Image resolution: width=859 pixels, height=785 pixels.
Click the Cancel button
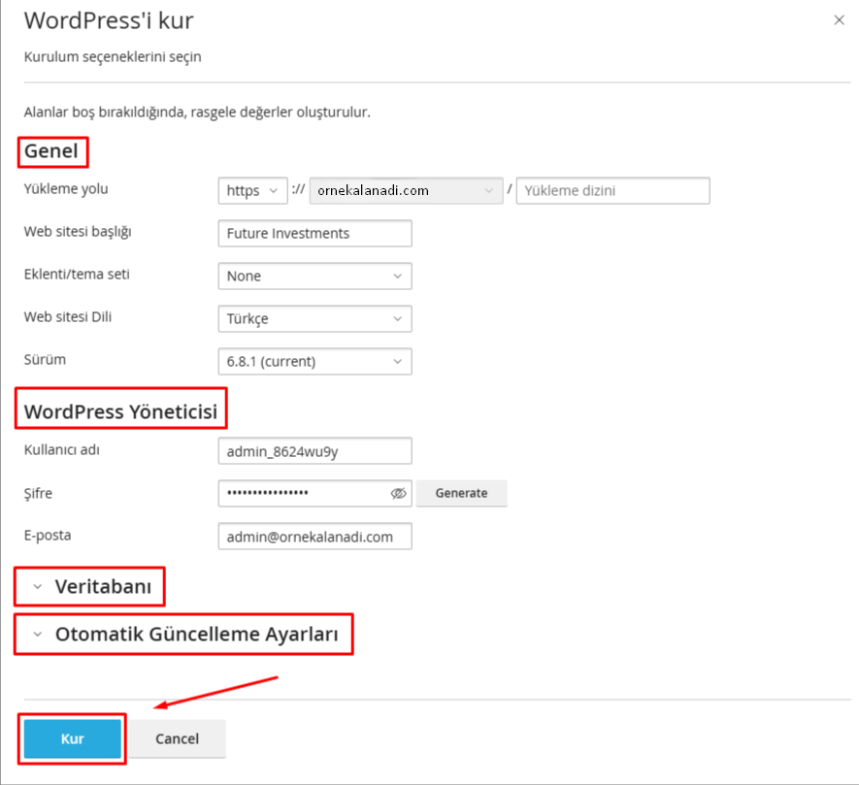coord(177,738)
